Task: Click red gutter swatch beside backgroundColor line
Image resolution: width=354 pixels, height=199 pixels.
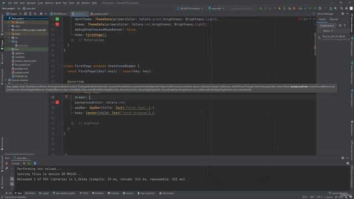Action: point(58,102)
